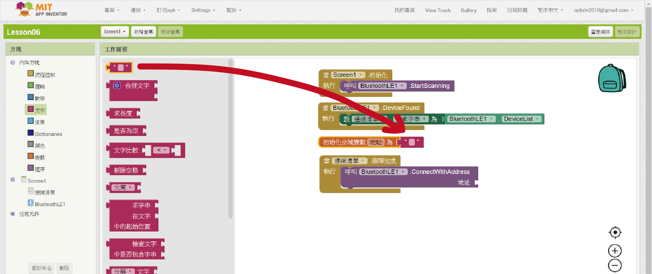Collapse the Screen1 tree node
The width and height of the screenshot is (652, 274).
pos(13,180)
